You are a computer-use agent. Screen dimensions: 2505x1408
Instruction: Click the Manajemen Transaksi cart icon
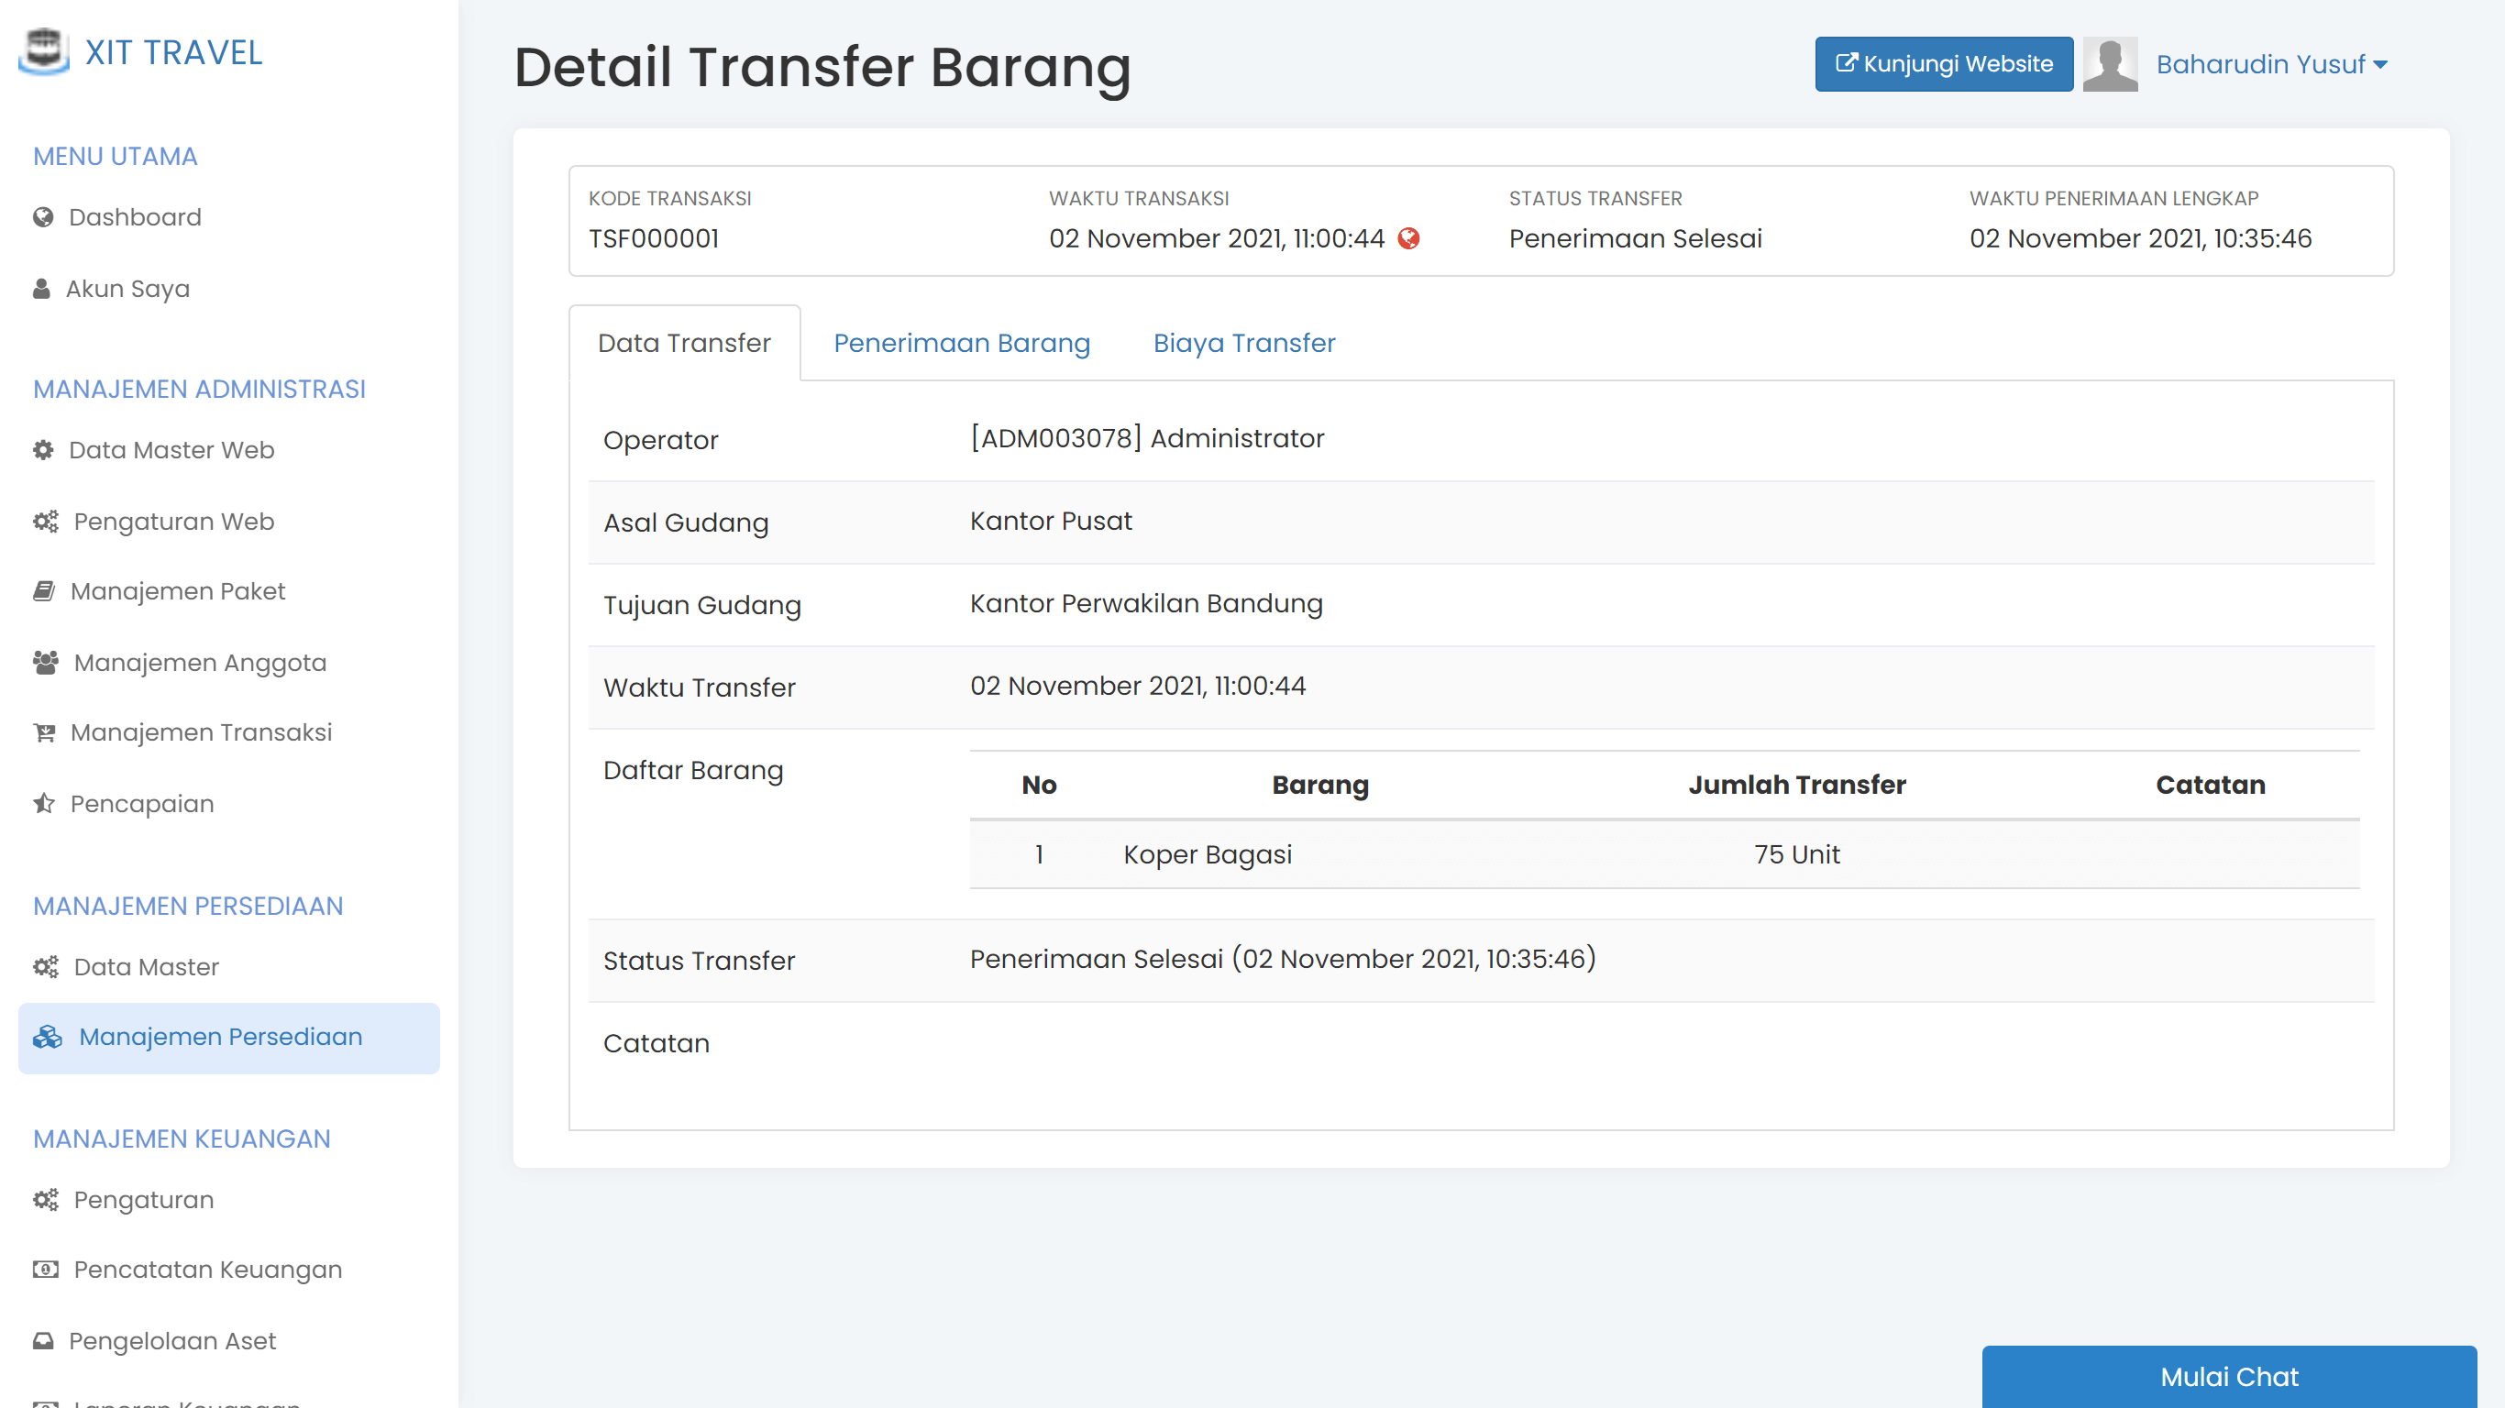click(43, 732)
